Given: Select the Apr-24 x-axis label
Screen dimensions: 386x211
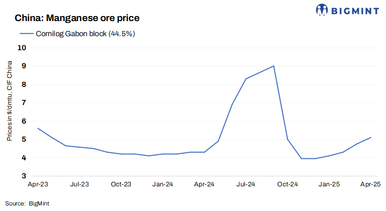Looking at the screenshot, I should [204, 185].
